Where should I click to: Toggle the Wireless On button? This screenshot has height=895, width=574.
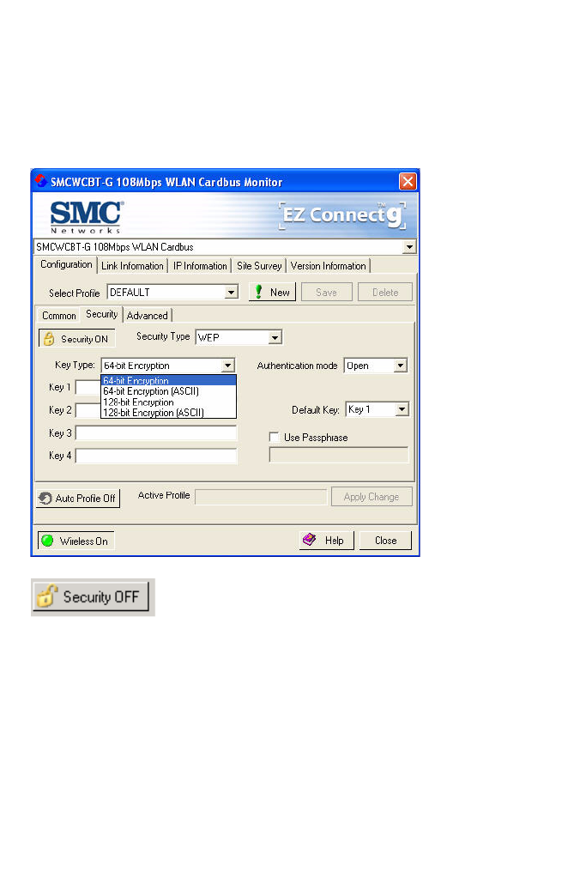tap(76, 541)
